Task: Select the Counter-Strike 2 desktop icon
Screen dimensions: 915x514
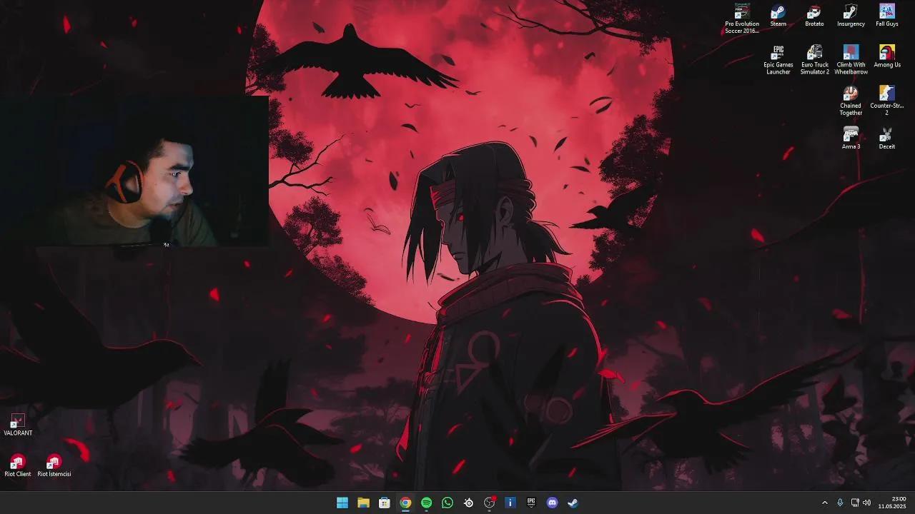Action: [886, 101]
